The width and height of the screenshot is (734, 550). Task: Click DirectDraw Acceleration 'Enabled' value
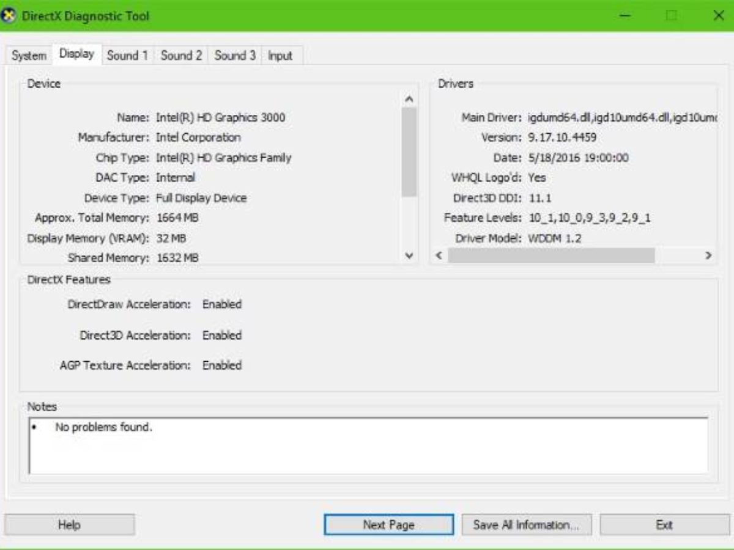pyautogui.click(x=222, y=304)
